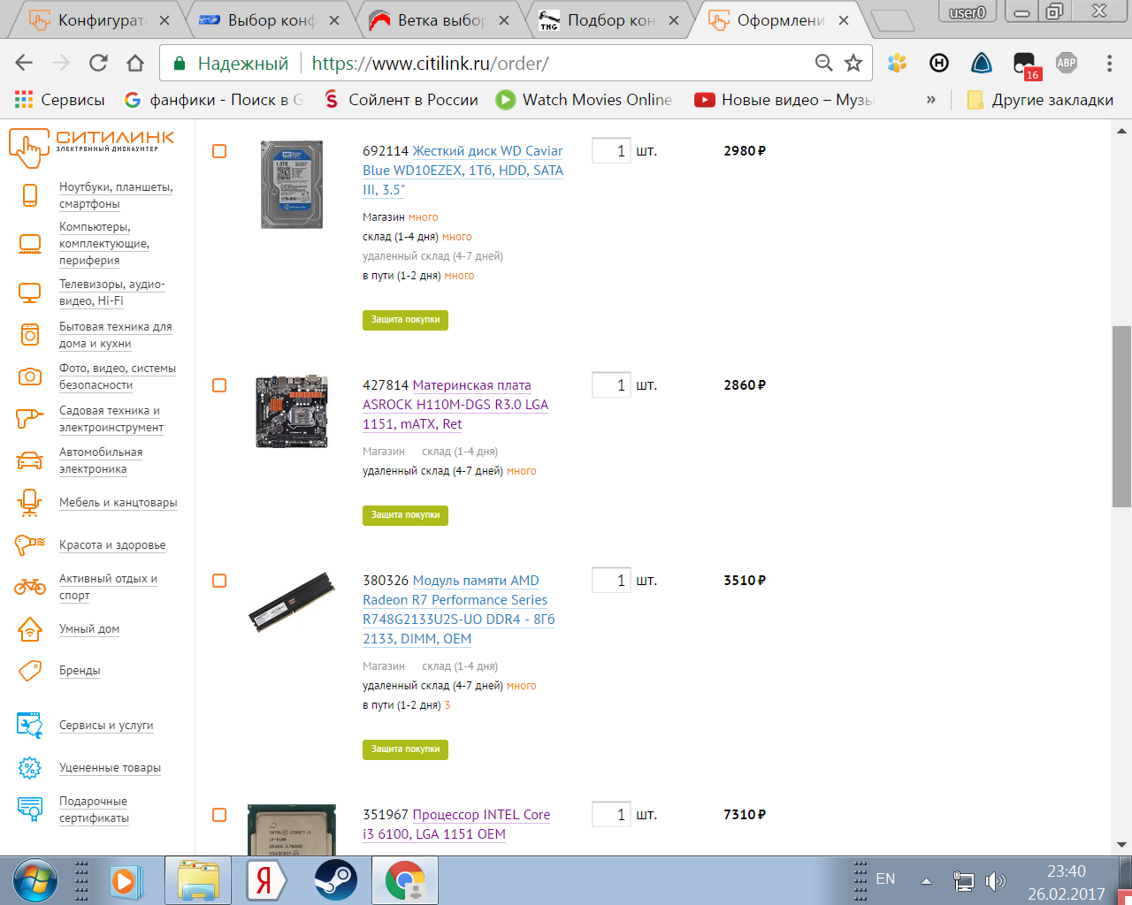This screenshot has height=905, width=1132.
Task: Open the Процессор INTEL Core i3 6100 link
Action: click(456, 825)
